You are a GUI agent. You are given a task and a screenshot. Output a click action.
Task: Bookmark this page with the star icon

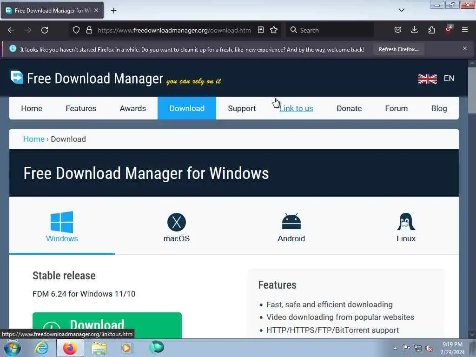(274, 30)
